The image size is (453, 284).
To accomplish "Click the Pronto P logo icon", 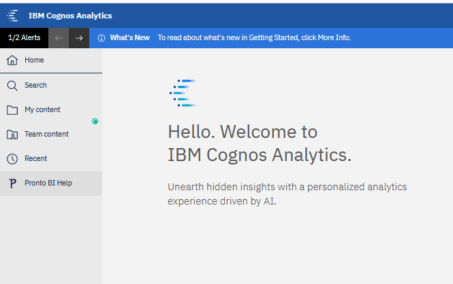I will [x=12, y=183].
